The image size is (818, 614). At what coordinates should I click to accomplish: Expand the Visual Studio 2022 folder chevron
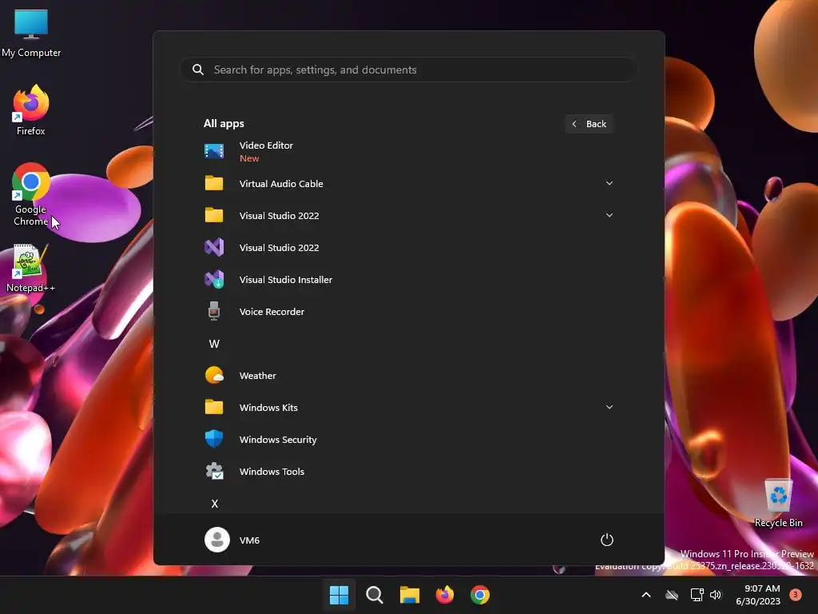click(x=609, y=215)
